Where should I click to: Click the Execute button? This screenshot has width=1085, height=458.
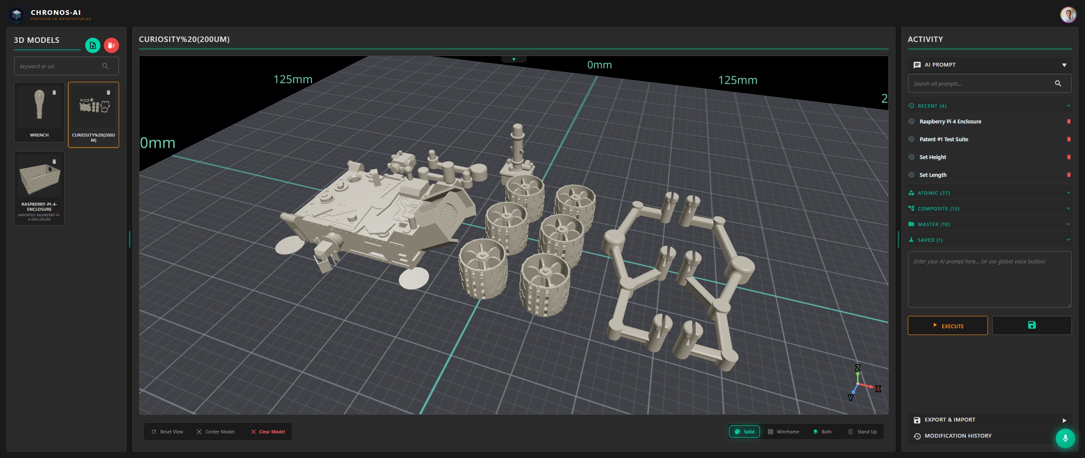947,325
